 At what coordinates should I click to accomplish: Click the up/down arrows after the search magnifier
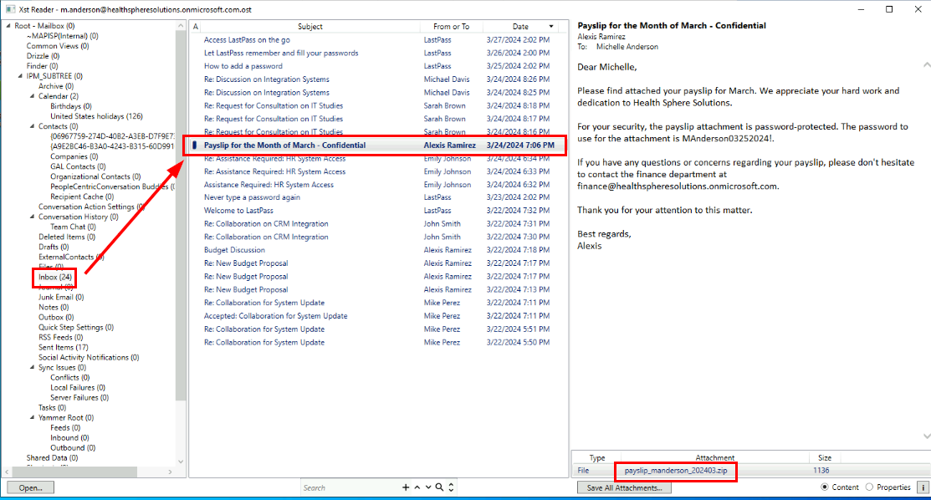click(450, 487)
